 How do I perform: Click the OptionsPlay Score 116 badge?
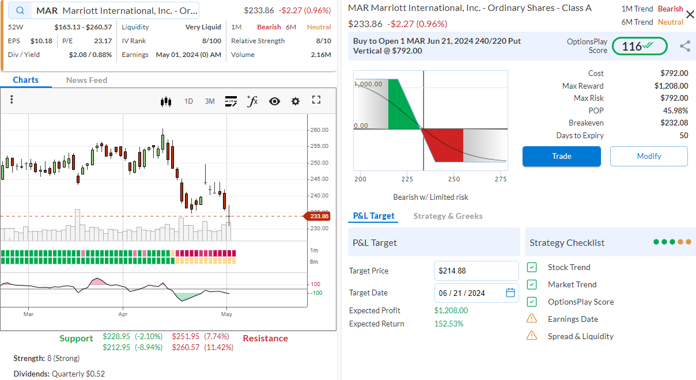640,46
